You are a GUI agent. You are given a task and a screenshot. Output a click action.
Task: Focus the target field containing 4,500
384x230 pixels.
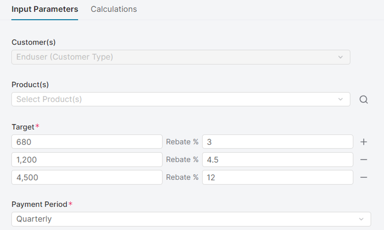coord(87,177)
